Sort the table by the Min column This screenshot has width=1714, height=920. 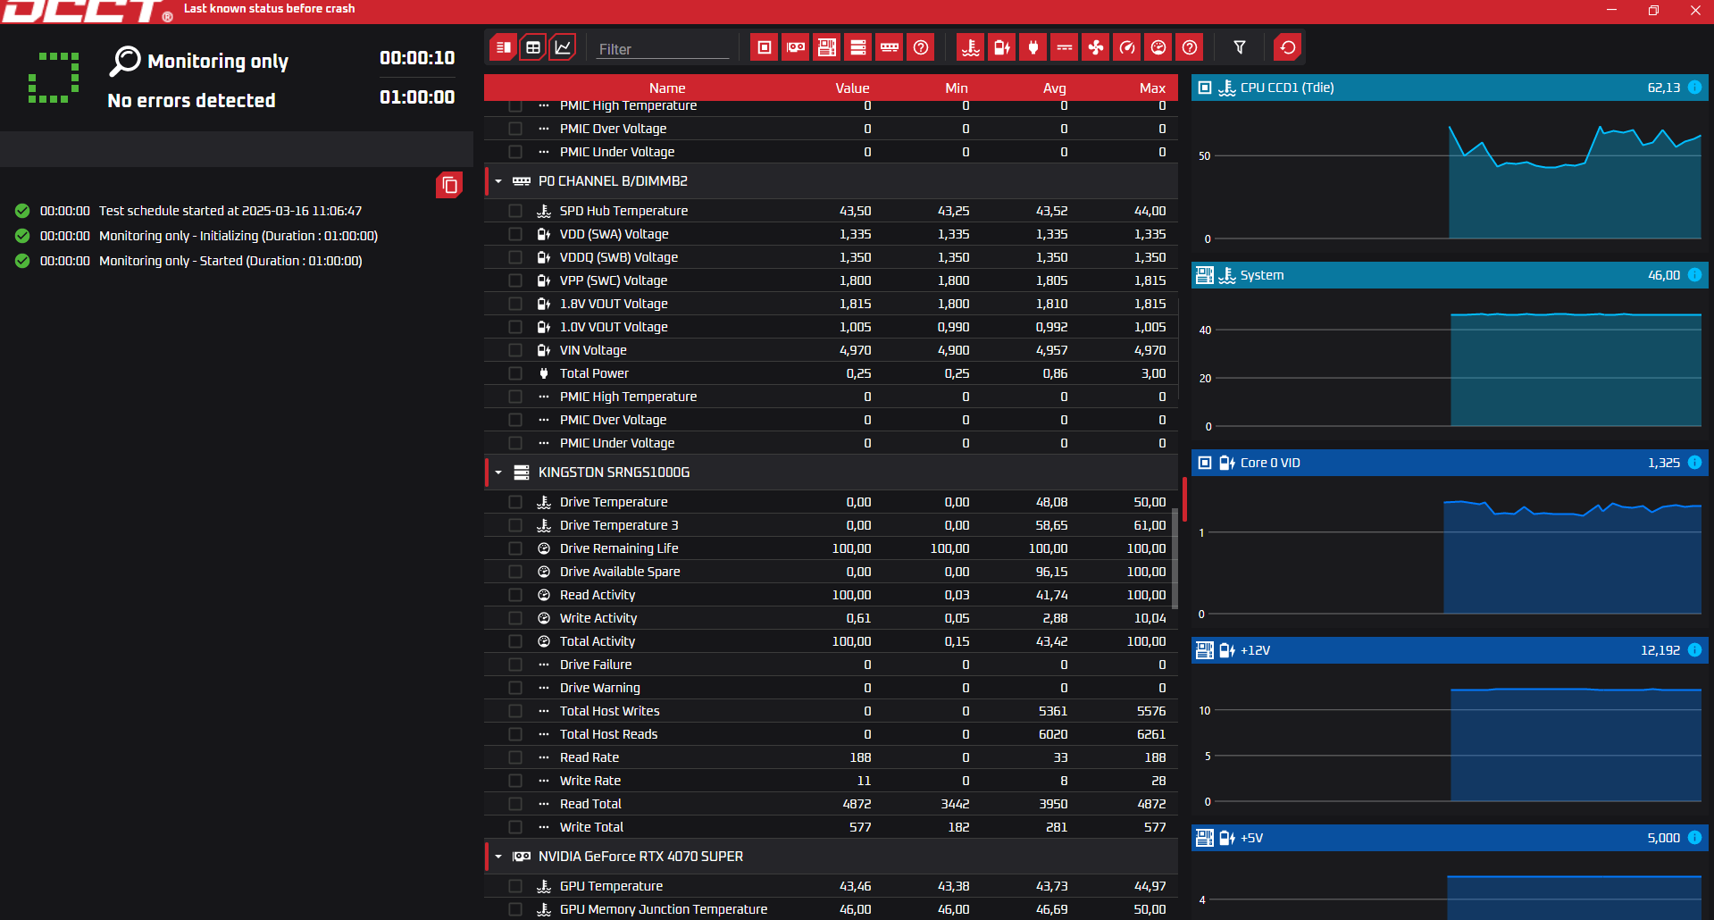point(957,88)
